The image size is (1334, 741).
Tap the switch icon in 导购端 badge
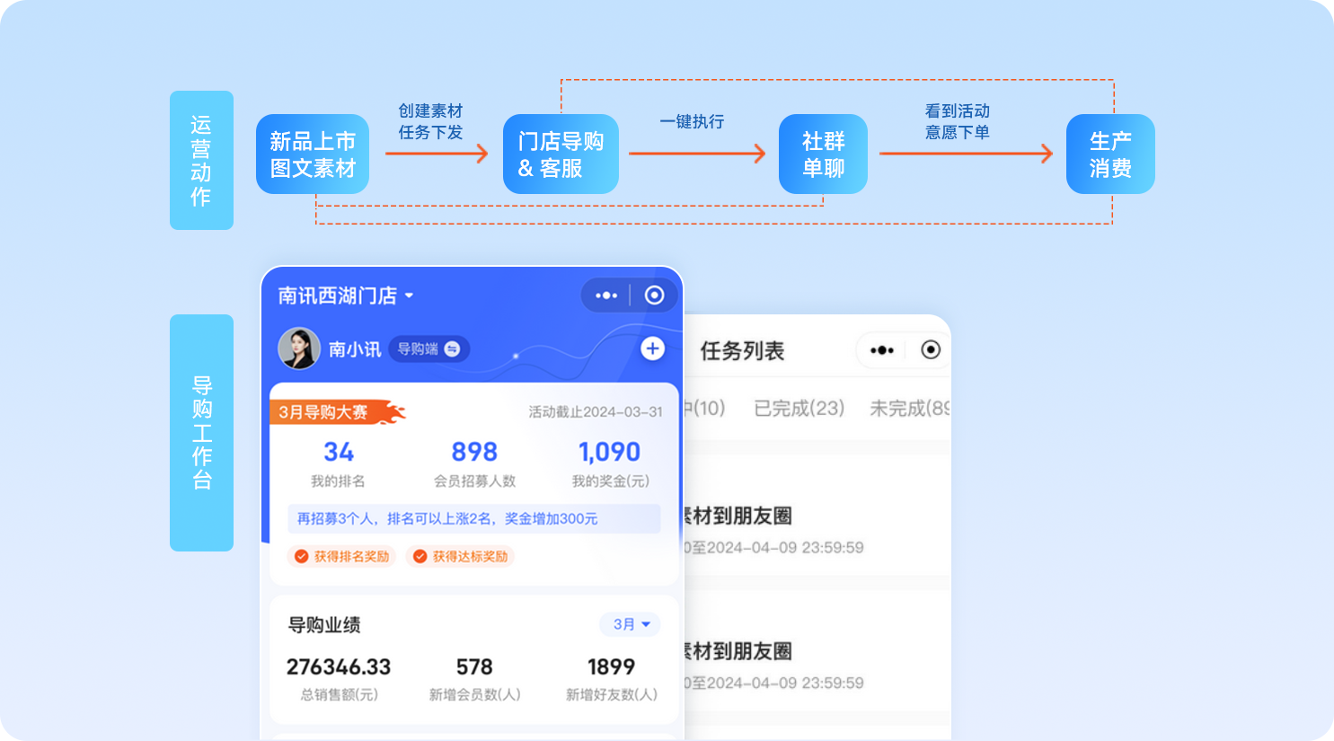click(x=453, y=348)
